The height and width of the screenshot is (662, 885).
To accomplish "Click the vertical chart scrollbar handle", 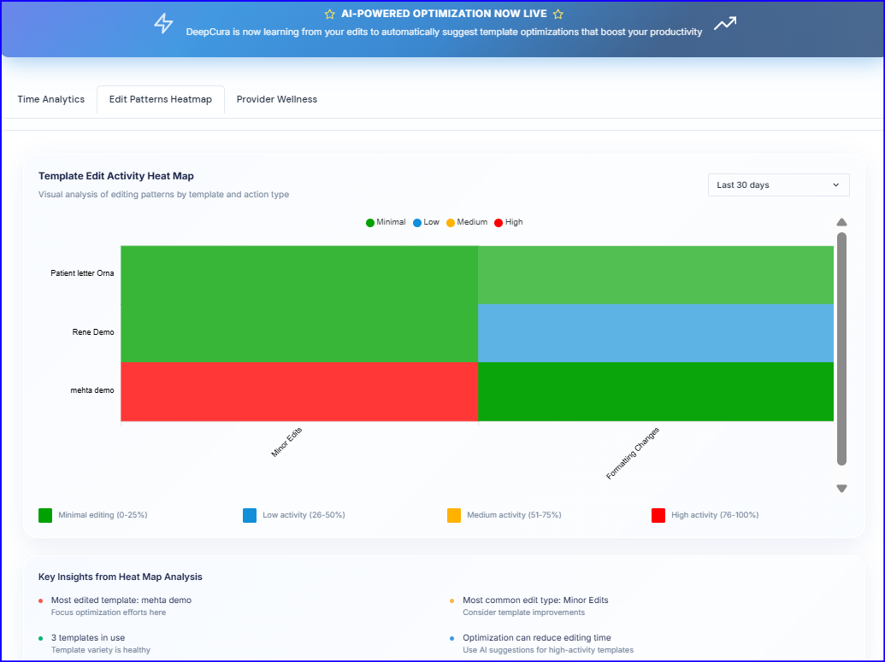I will tap(841, 349).
